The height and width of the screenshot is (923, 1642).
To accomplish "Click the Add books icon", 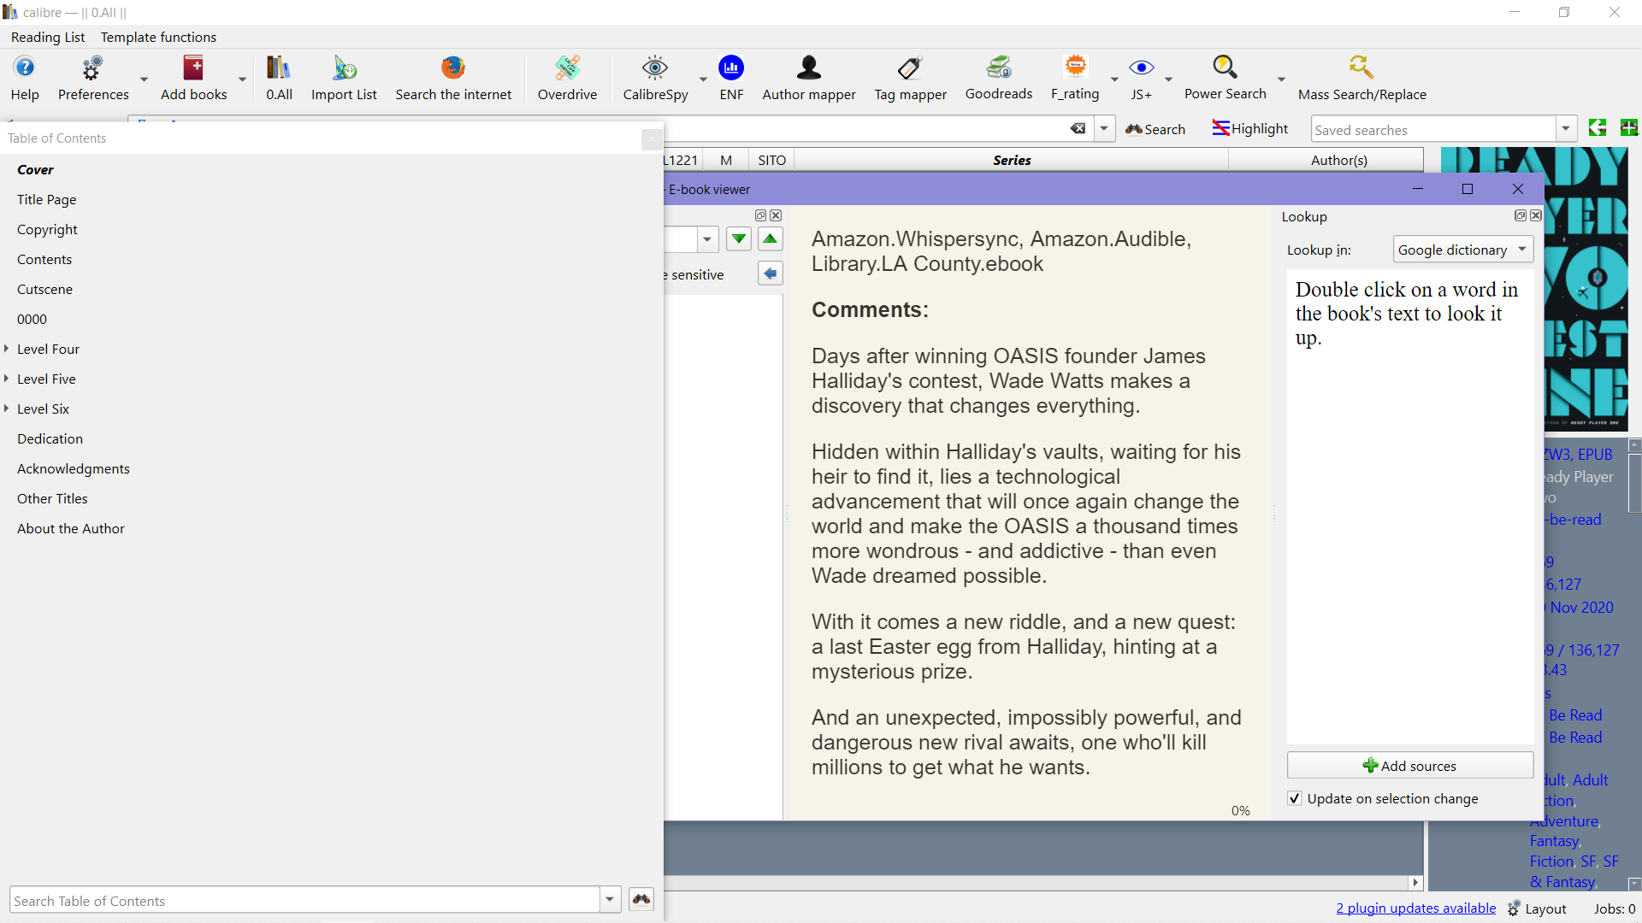I will click(193, 77).
